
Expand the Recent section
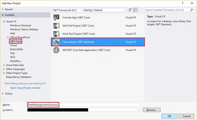[x=3, y=9]
